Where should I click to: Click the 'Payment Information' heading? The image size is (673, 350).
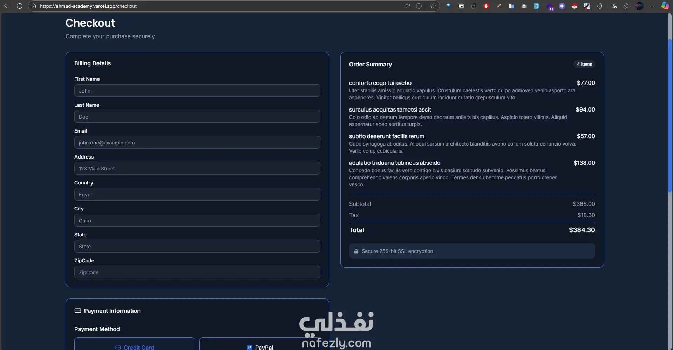pyautogui.click(x=112, y=311)
